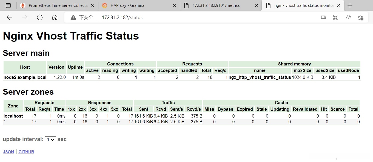Click the localhost zone cell
The width and height of the screenshot is (373, 162).
pyautogui.click(x=13, y=116)
